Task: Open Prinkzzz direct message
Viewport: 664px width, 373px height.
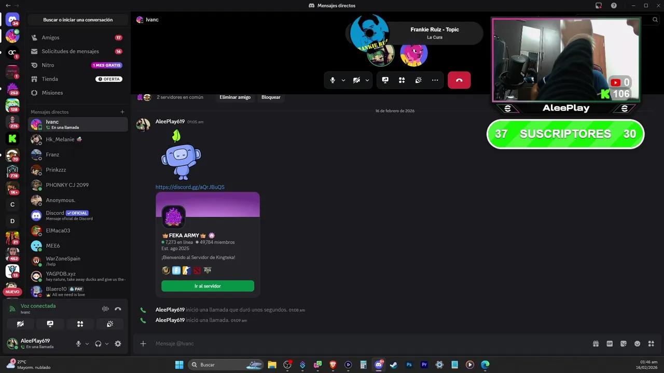Action: pyautogui.click(x=77, y=170)
